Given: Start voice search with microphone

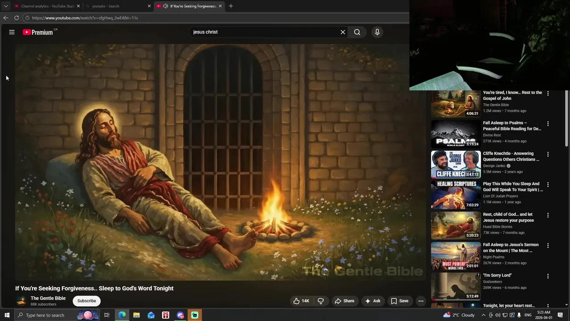Looking at the screenshot, I should pos(377,32).
